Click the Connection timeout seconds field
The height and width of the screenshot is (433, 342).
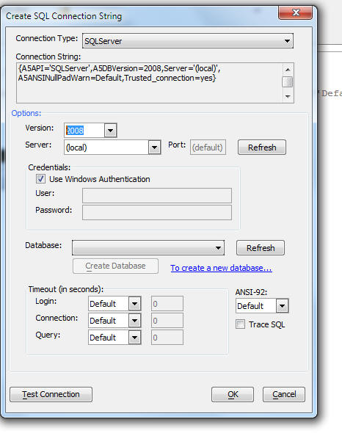coord(167,321)
